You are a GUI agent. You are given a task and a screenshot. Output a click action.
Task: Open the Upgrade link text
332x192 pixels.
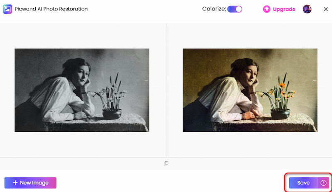pyautogui.click(x=284, y=9)
